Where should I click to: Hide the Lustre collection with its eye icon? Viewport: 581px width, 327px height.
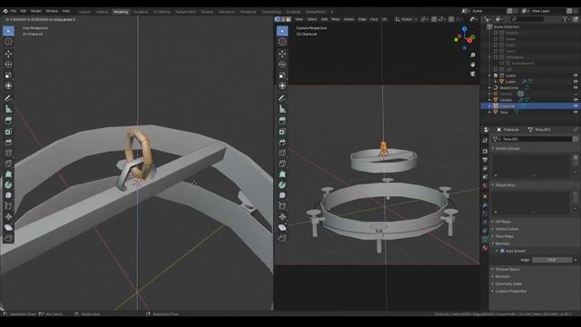[x=576, y=75]
